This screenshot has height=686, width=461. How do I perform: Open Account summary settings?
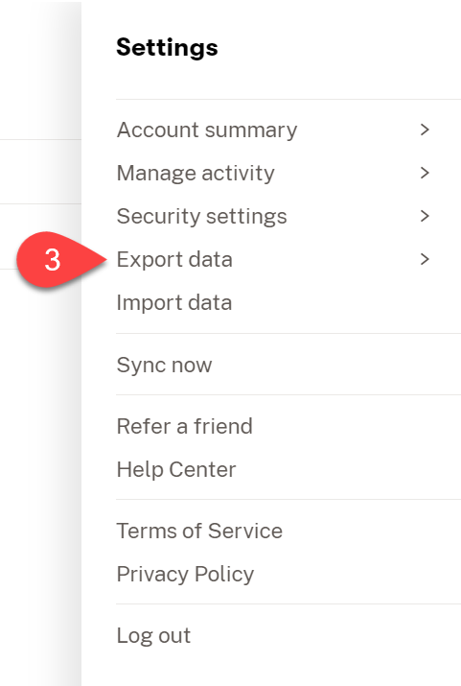tap(207, 130)
